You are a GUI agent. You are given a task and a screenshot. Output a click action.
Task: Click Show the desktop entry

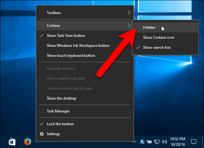coord(61,98)
